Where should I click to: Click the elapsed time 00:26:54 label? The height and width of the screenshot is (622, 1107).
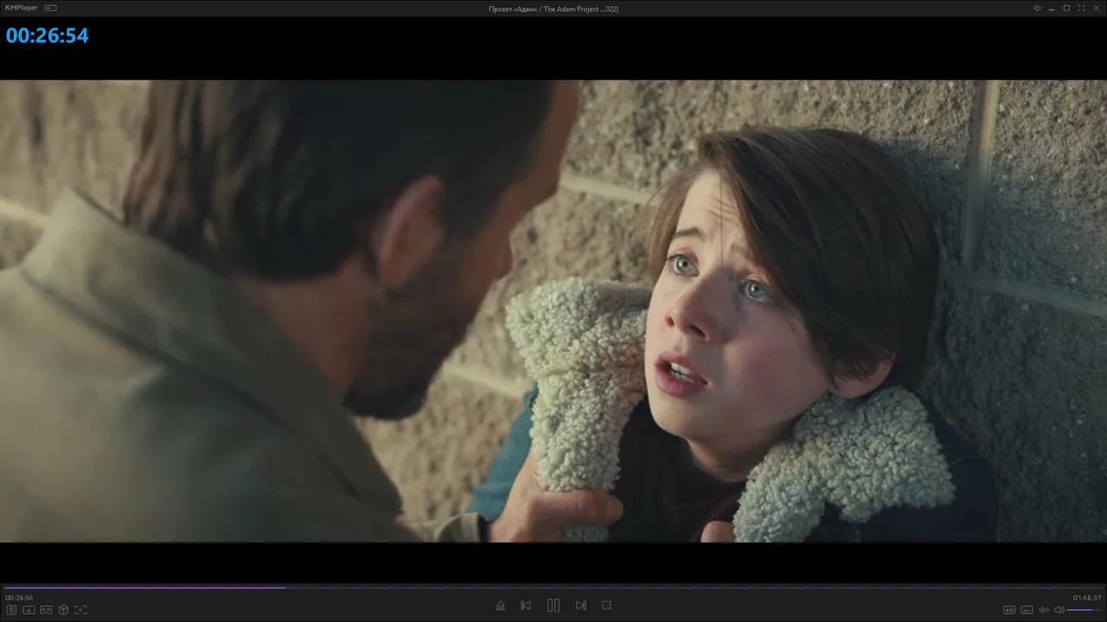[x=19, y=598]
